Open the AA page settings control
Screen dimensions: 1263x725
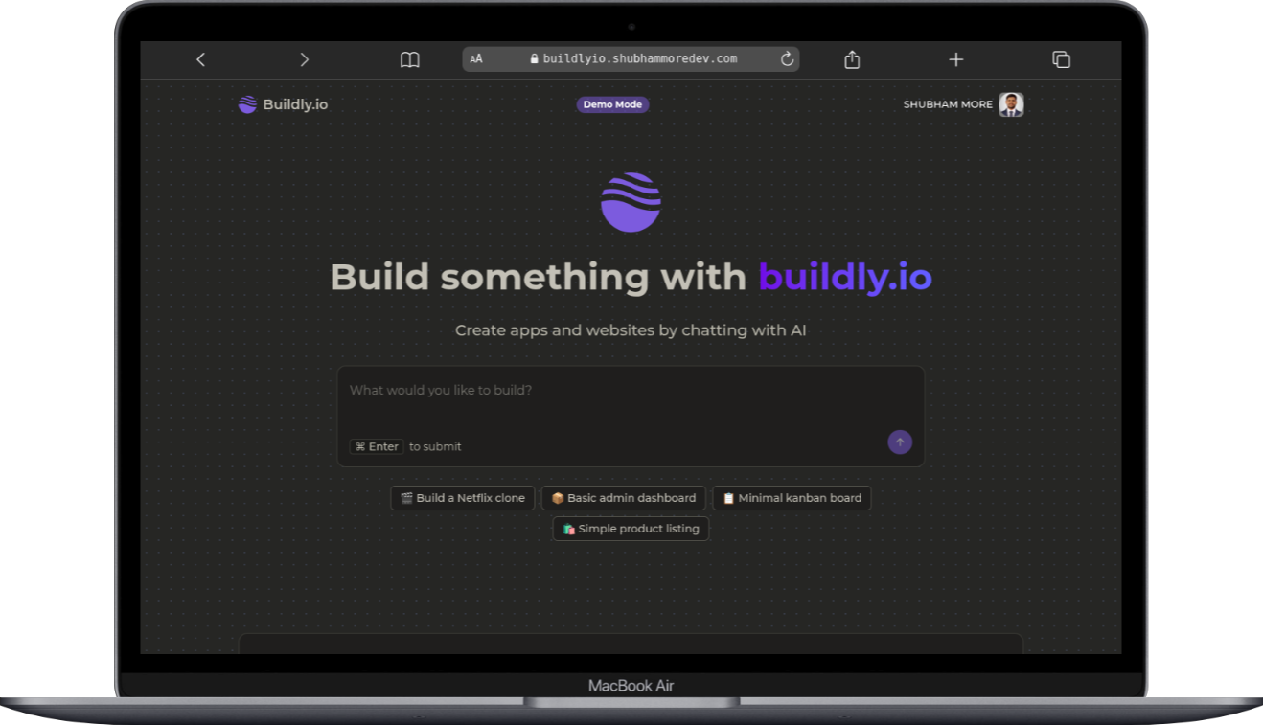[476, 58]
